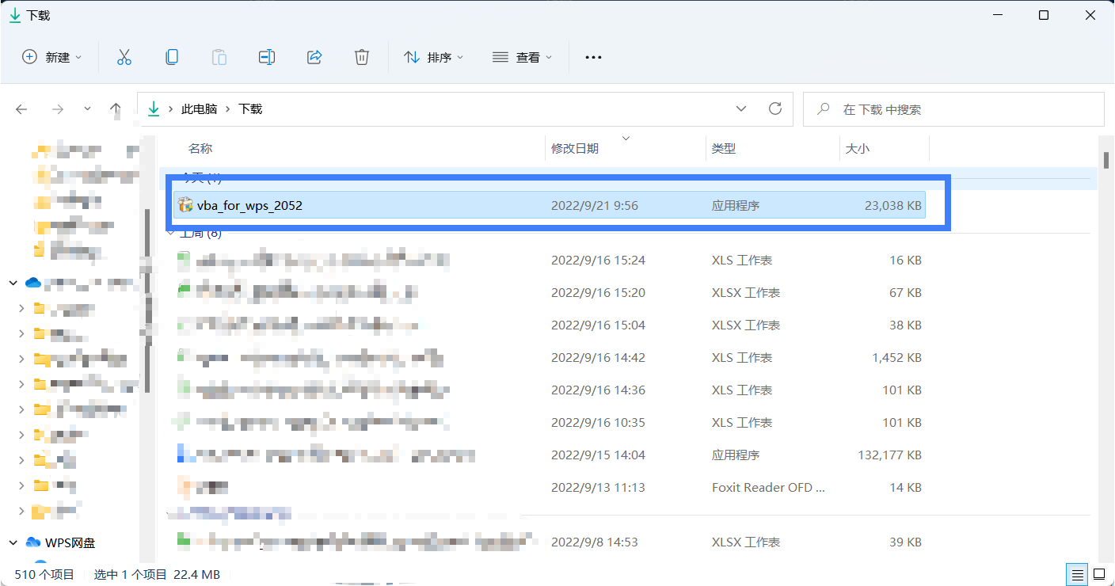Open the 新建 dropdown menu
This screenshot has height=586, width=1115.
(52, 57)
